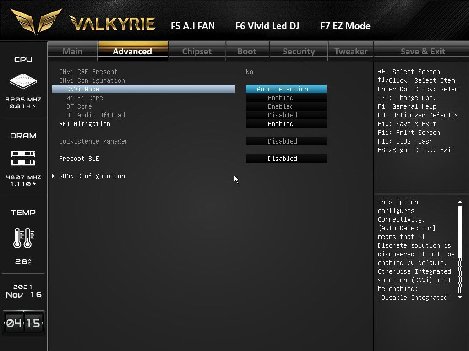Select the CoExistence Manager label

pos(93,141)
